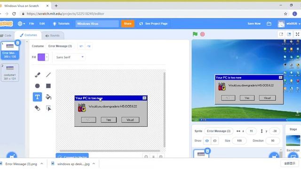
Task: Click the show all downloads button
Action: (x=290, y=163)
